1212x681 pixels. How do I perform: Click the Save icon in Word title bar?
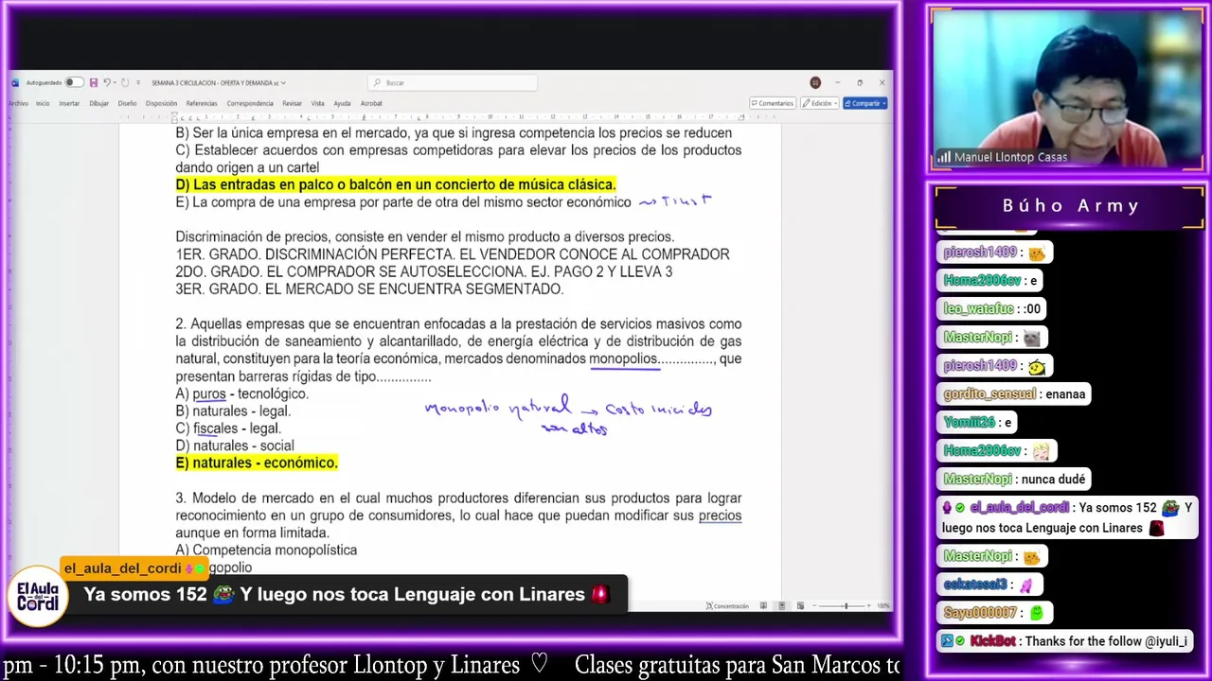[x=93, y=82]
